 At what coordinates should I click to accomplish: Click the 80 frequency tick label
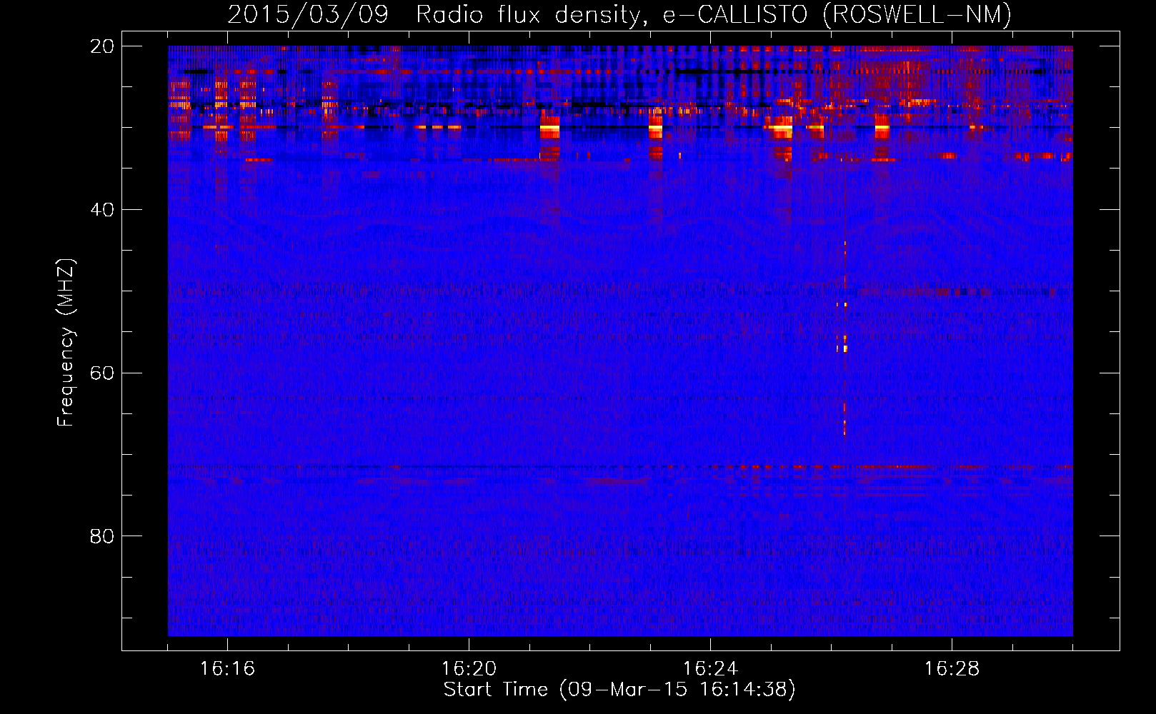(102, 536)
